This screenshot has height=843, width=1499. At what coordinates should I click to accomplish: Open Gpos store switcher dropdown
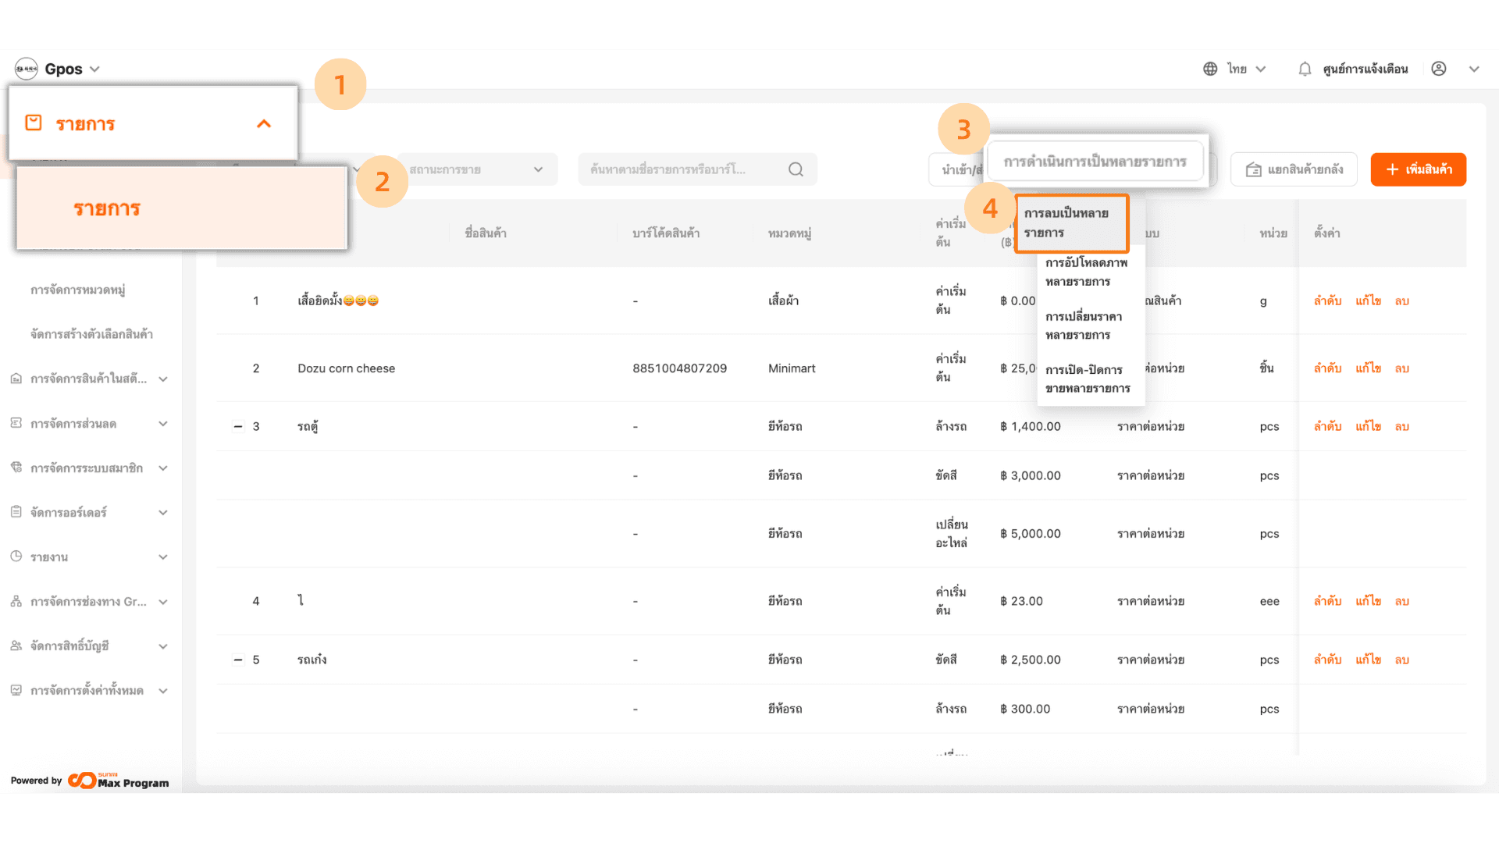coord(94,69)
